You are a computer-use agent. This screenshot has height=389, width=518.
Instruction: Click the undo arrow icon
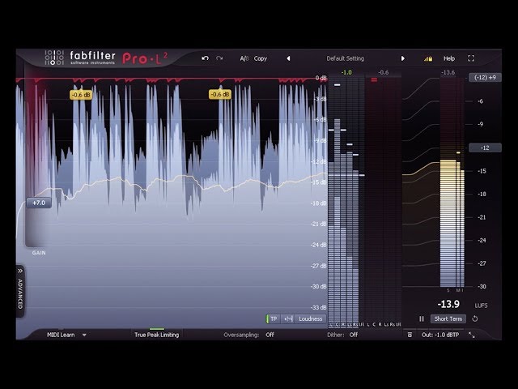pyautogui.click(x=205, y=58)
